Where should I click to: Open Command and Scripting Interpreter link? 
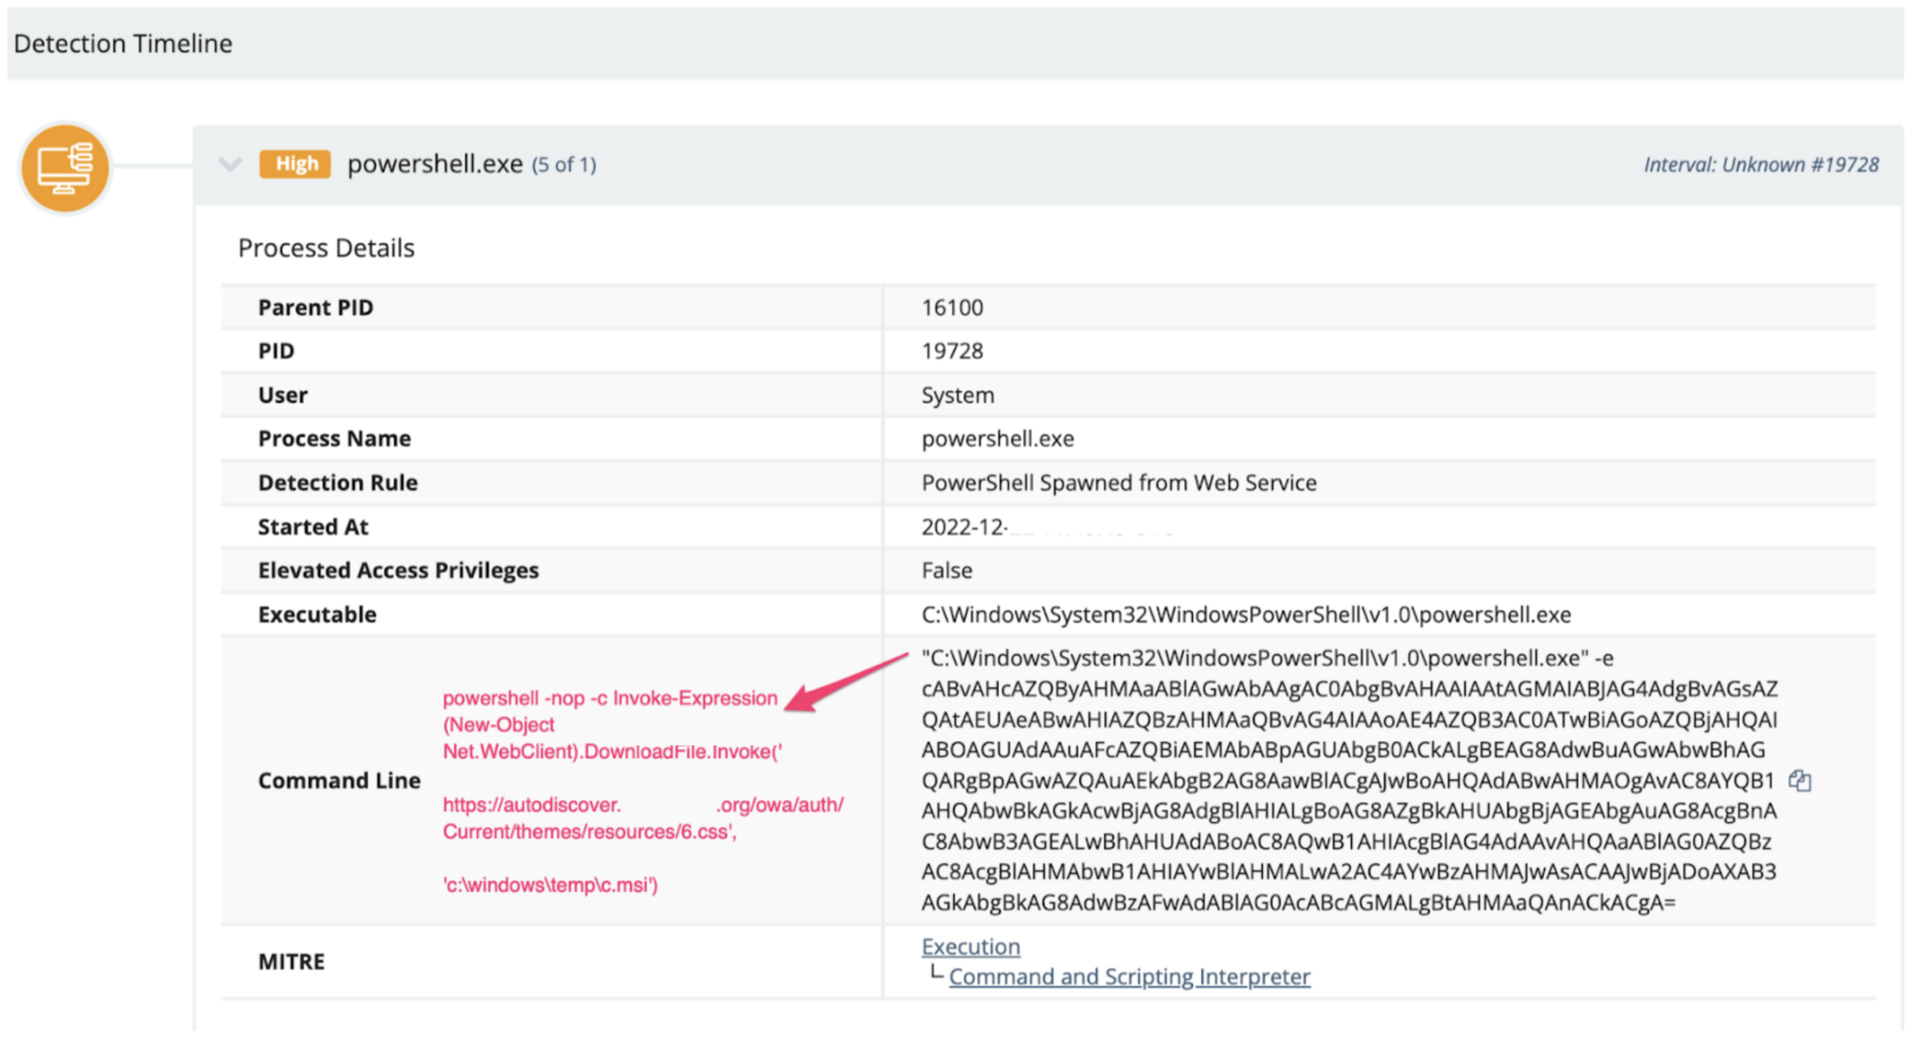click(1129, 977)
